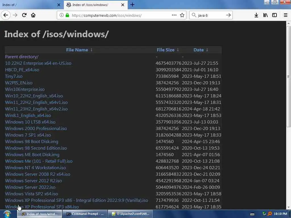Download Windows 2000 Professional.iso

(36, 129)
